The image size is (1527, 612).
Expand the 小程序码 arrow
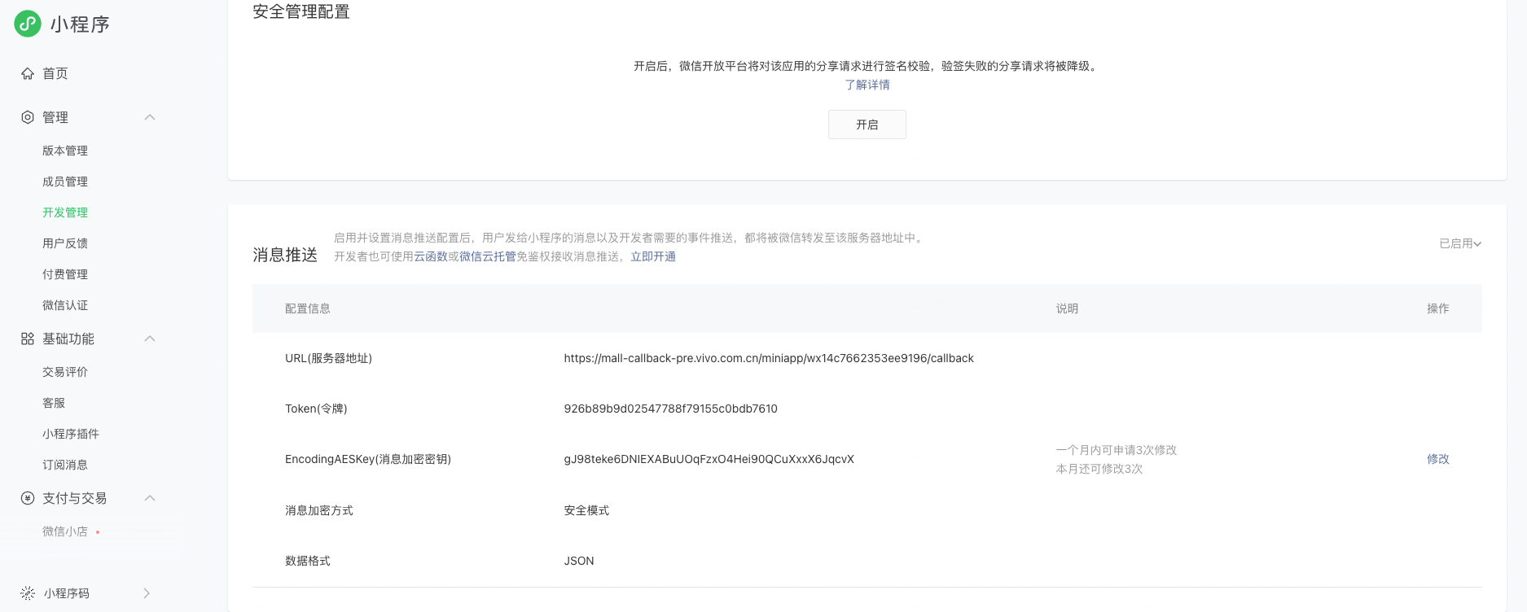click(x=147, y=593)
